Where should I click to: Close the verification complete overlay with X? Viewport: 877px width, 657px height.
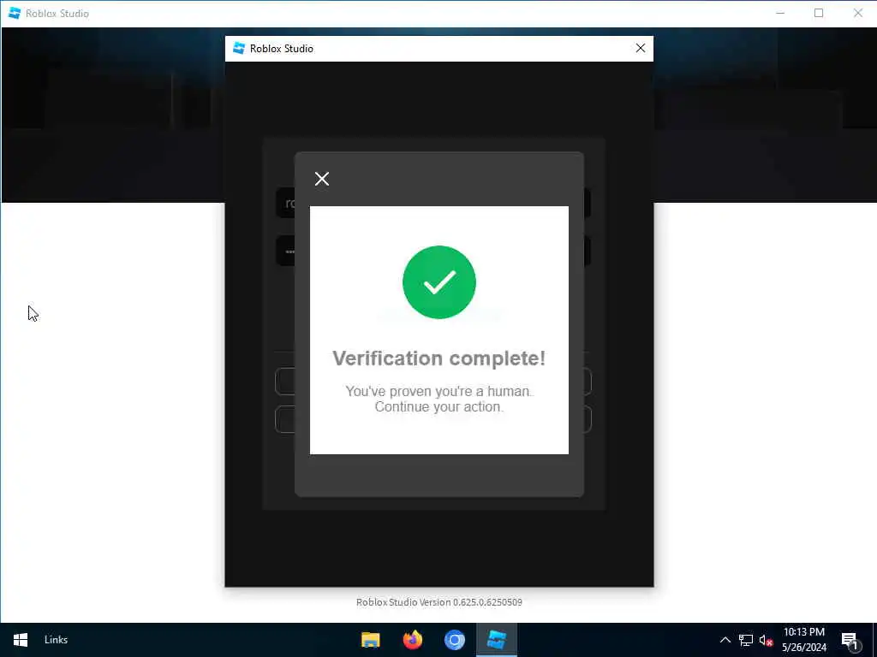322,179
